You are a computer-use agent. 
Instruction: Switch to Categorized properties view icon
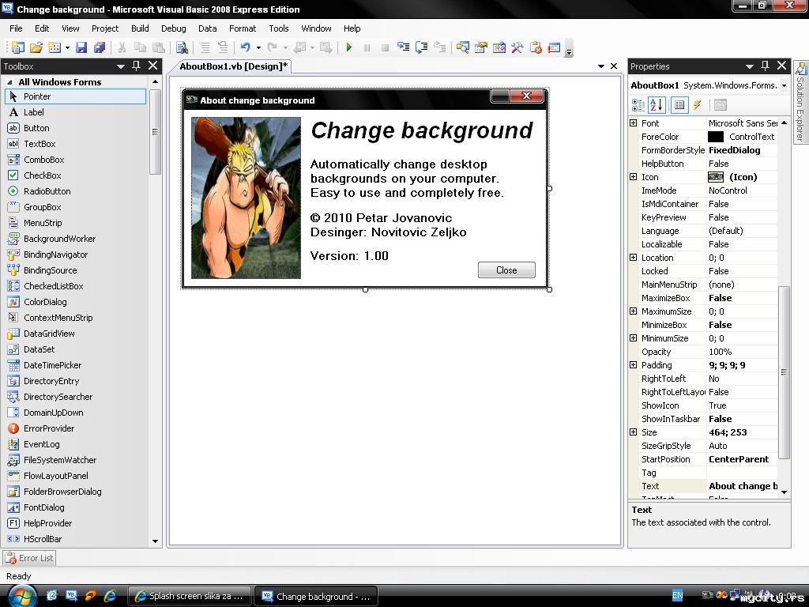(638, 105)
